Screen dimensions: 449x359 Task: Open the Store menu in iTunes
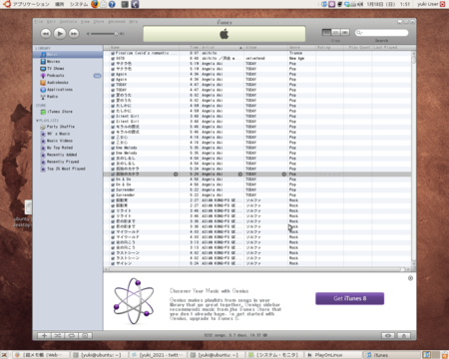point(99,22)
